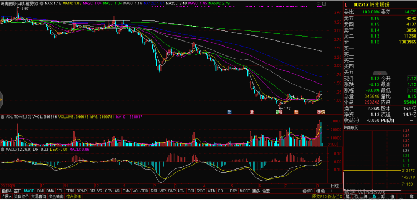Click the 图文F10 button
This screenshot has height=200, width=417.
(x=319, y=197)
